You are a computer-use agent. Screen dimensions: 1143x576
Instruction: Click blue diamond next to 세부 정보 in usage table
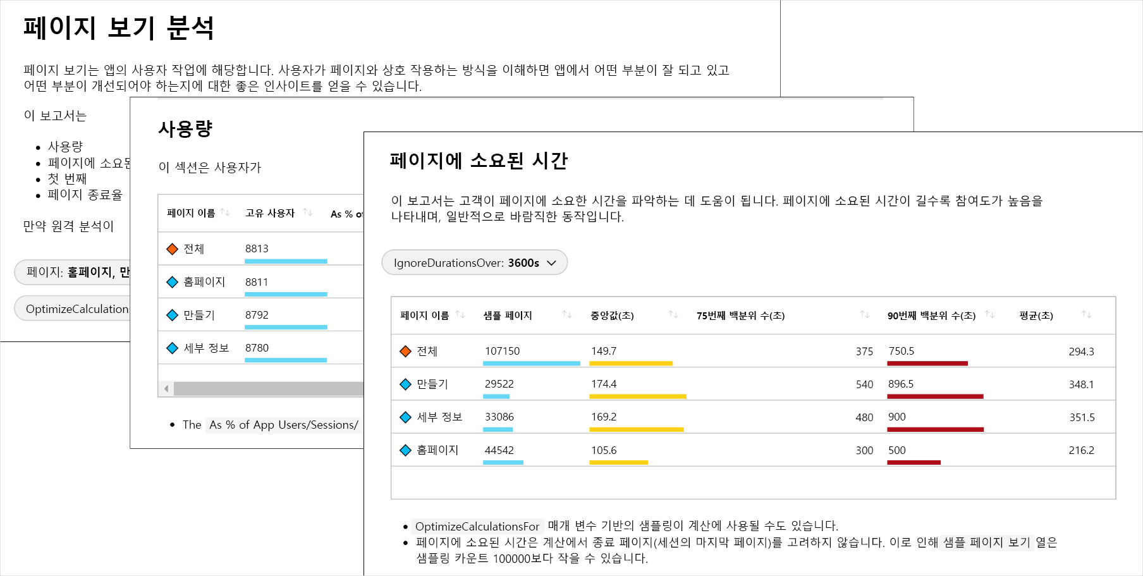[x=172, y=348]
